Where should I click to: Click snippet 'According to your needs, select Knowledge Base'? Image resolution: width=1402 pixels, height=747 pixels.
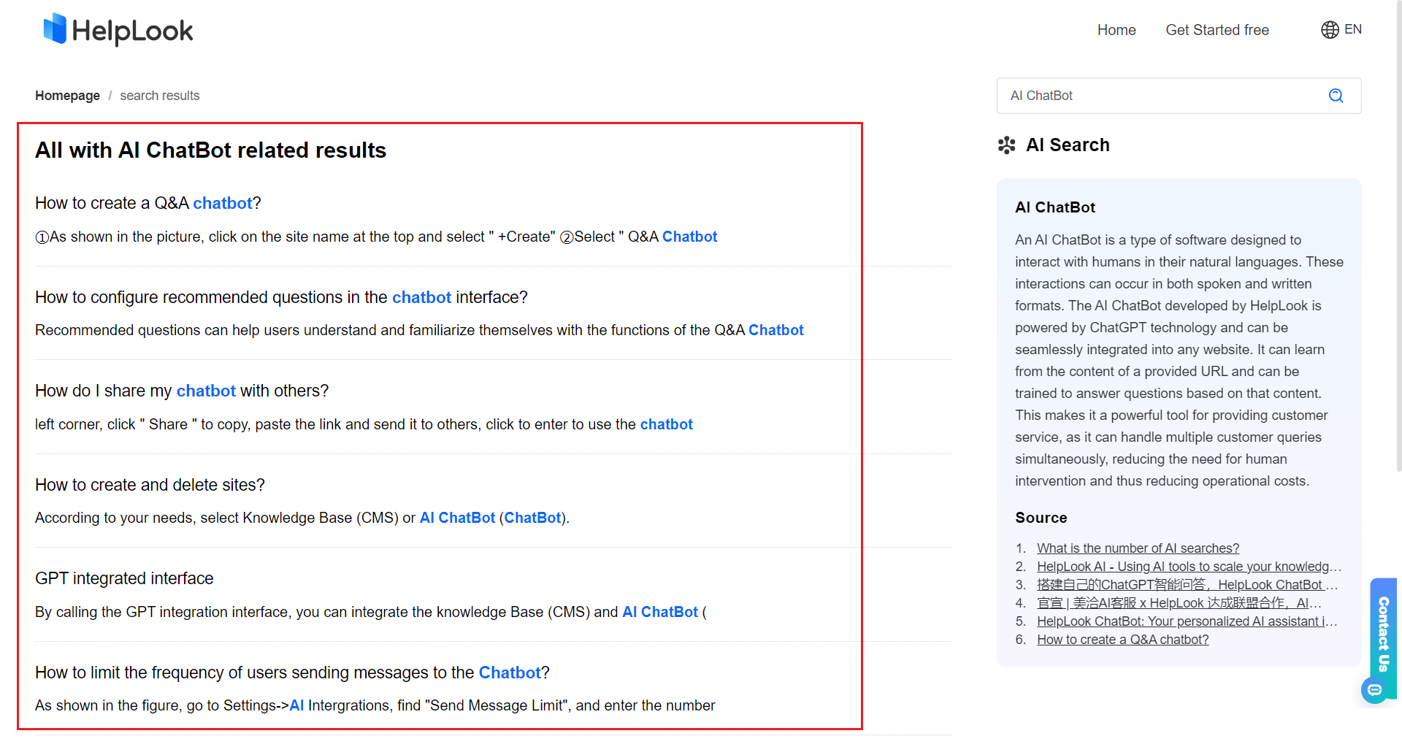coord(302,518)
